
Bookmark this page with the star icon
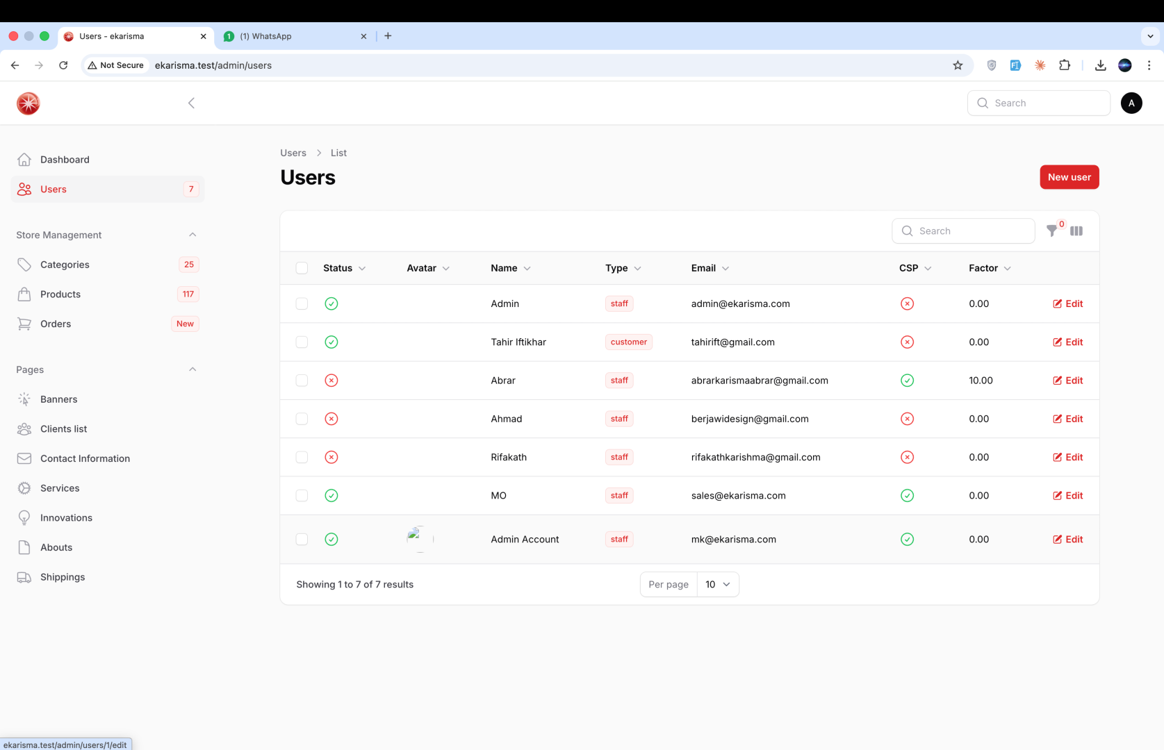[958, 65]
